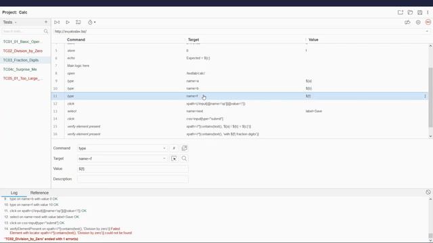Screen dimensions: 433x243
Task: Click Project: Calc title
Action: (15, 12)
